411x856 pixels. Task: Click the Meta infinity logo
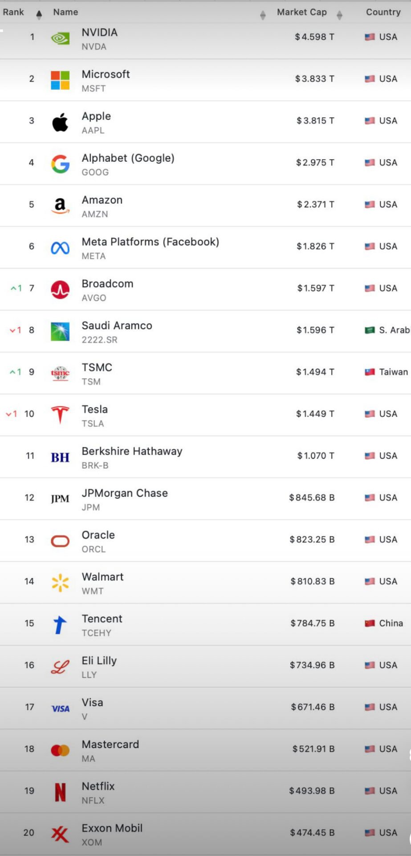click(x=60, y=248)
